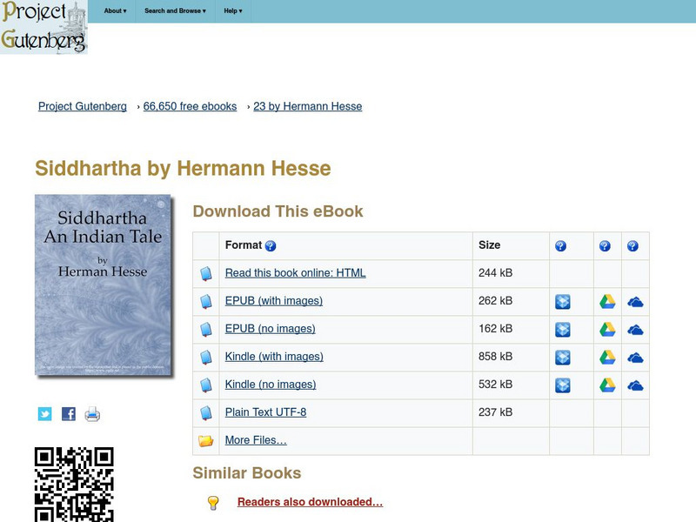Click the Facebook share icon
This screenshot has width=696, height=522.
[x=69, y=414]
